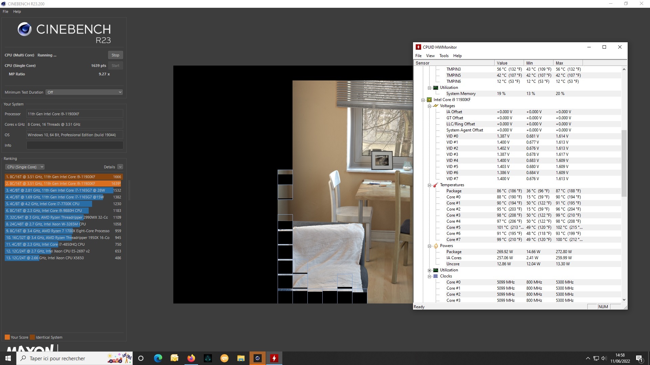Image resolution: width=650 pixels, height=365 pixels.
Task: Expand the ranking Details arrow
Action: pyautogui.click(x=120, y=167)
